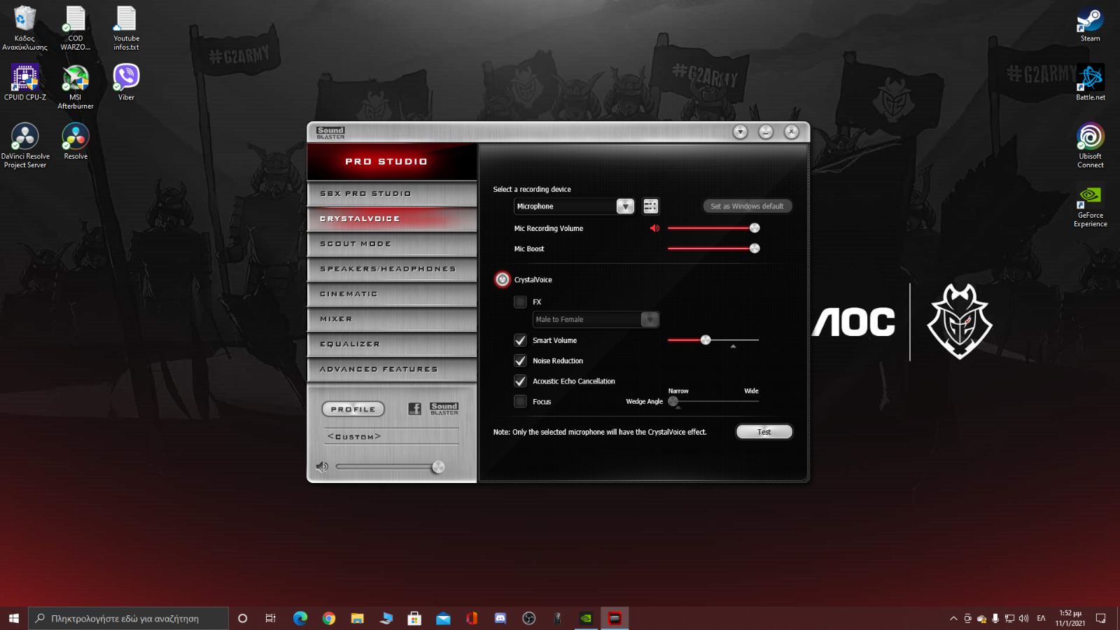The height and width of the screenshot is (630, 1120).
Task: Select the Youtube infos.txt file icon
Action: coord(126,28)
